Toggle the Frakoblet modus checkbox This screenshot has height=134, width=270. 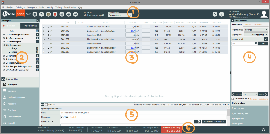click(x=233, y=99)
